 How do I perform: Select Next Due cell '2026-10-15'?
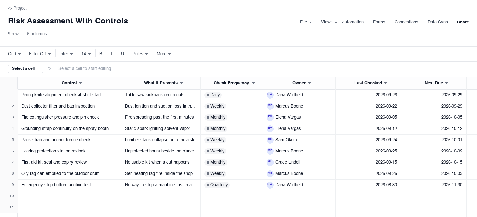[434, 162]
